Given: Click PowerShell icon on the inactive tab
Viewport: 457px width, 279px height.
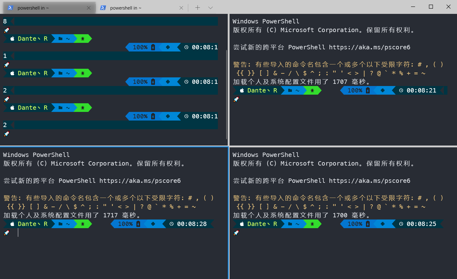Looking at the screenshot, I should point(103,8).
